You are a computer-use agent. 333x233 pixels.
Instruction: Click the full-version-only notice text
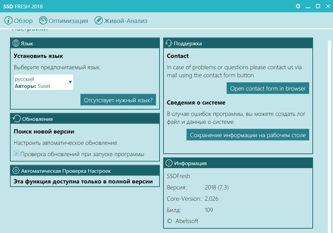(83, 182)
